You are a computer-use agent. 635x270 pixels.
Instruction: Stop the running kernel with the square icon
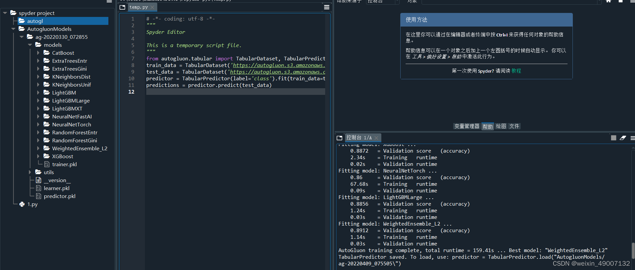(x=614, y=138)
